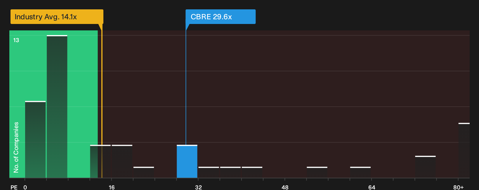Click the No. of Companies axis title
Image resolution: width=479 pixels, height=190 pixels.
16,147
